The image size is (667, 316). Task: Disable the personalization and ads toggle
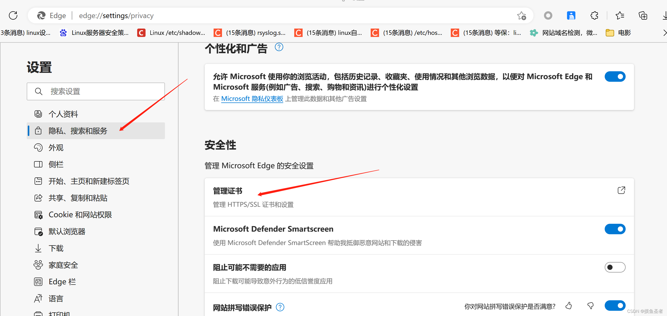[615, 77]
